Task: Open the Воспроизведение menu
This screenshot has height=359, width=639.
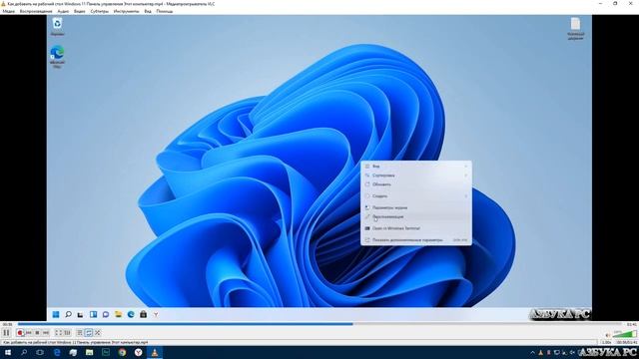Action: point(36,11)
